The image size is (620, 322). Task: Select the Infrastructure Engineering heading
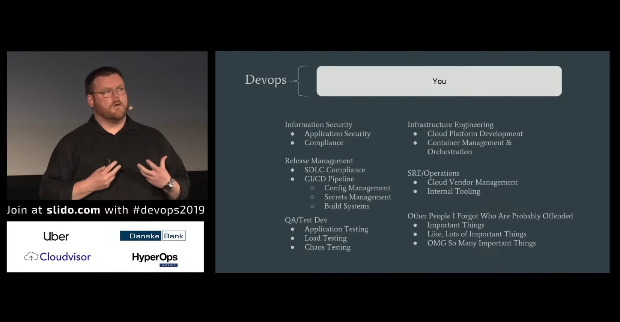click(450, 125)
